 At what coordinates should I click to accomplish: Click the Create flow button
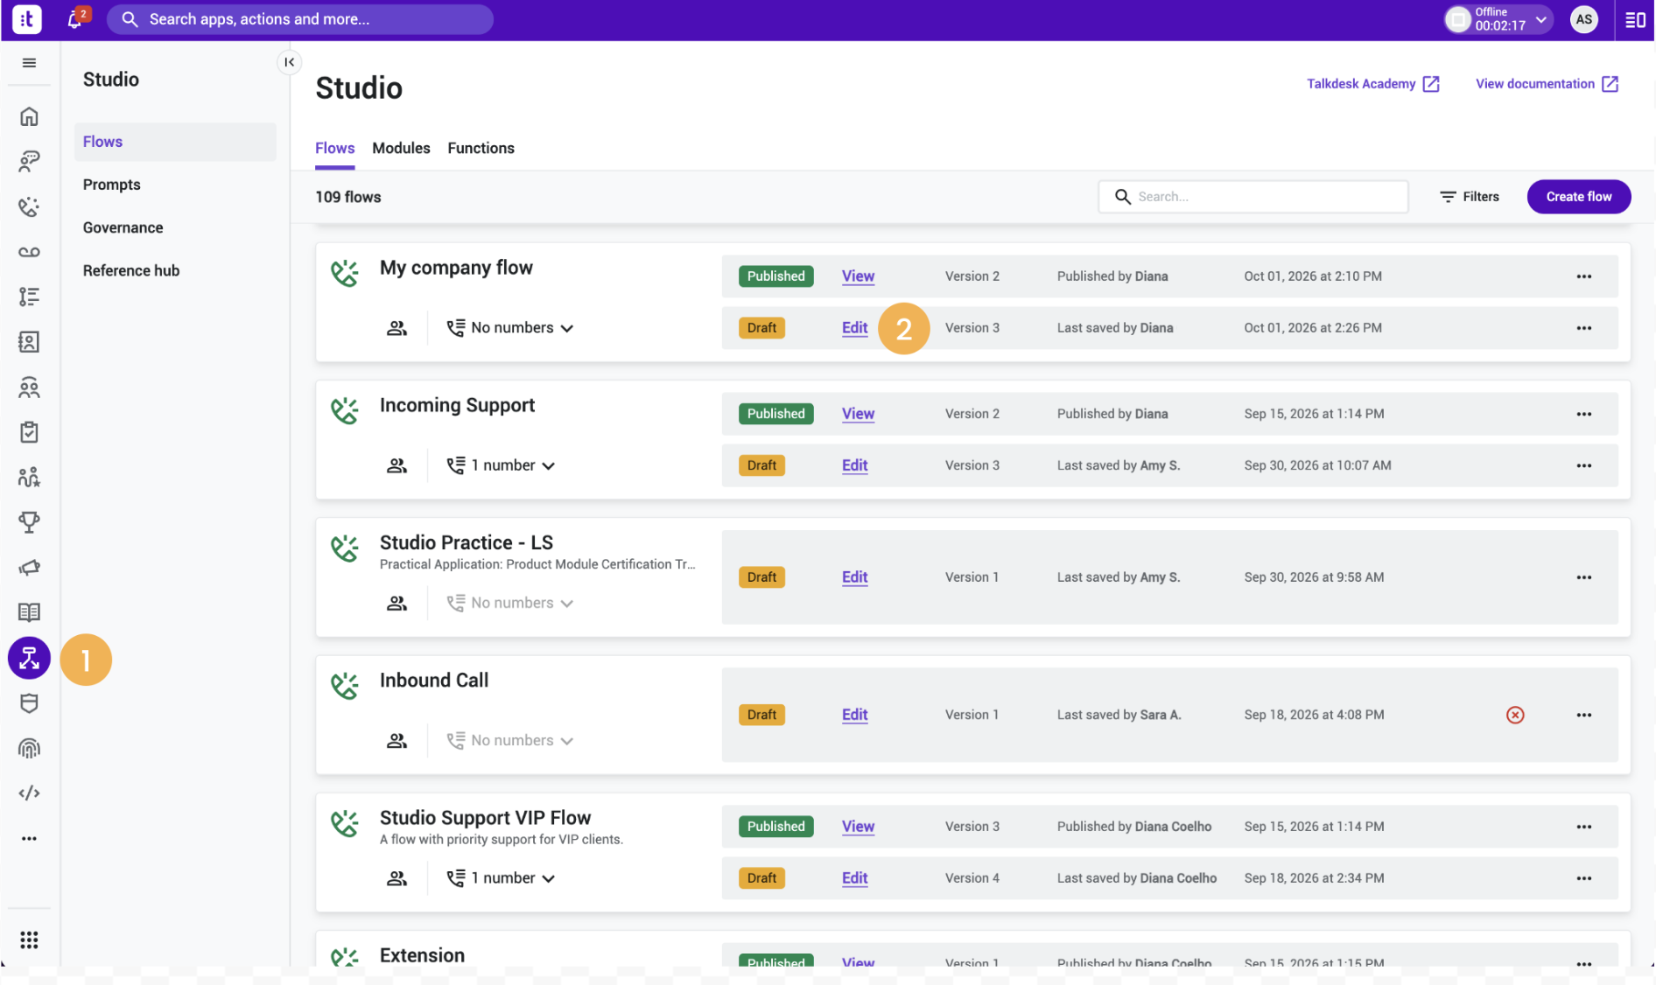point(1578,197)
